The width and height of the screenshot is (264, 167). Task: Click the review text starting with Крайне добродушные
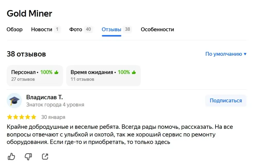pyautogui.click(x=120, y=134)
